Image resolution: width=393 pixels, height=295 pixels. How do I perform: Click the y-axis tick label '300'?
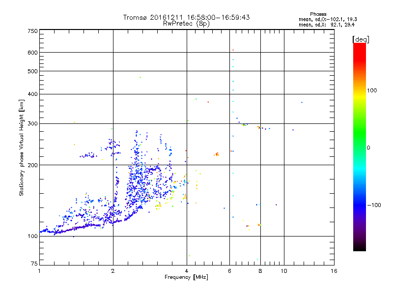pos(32,123)
